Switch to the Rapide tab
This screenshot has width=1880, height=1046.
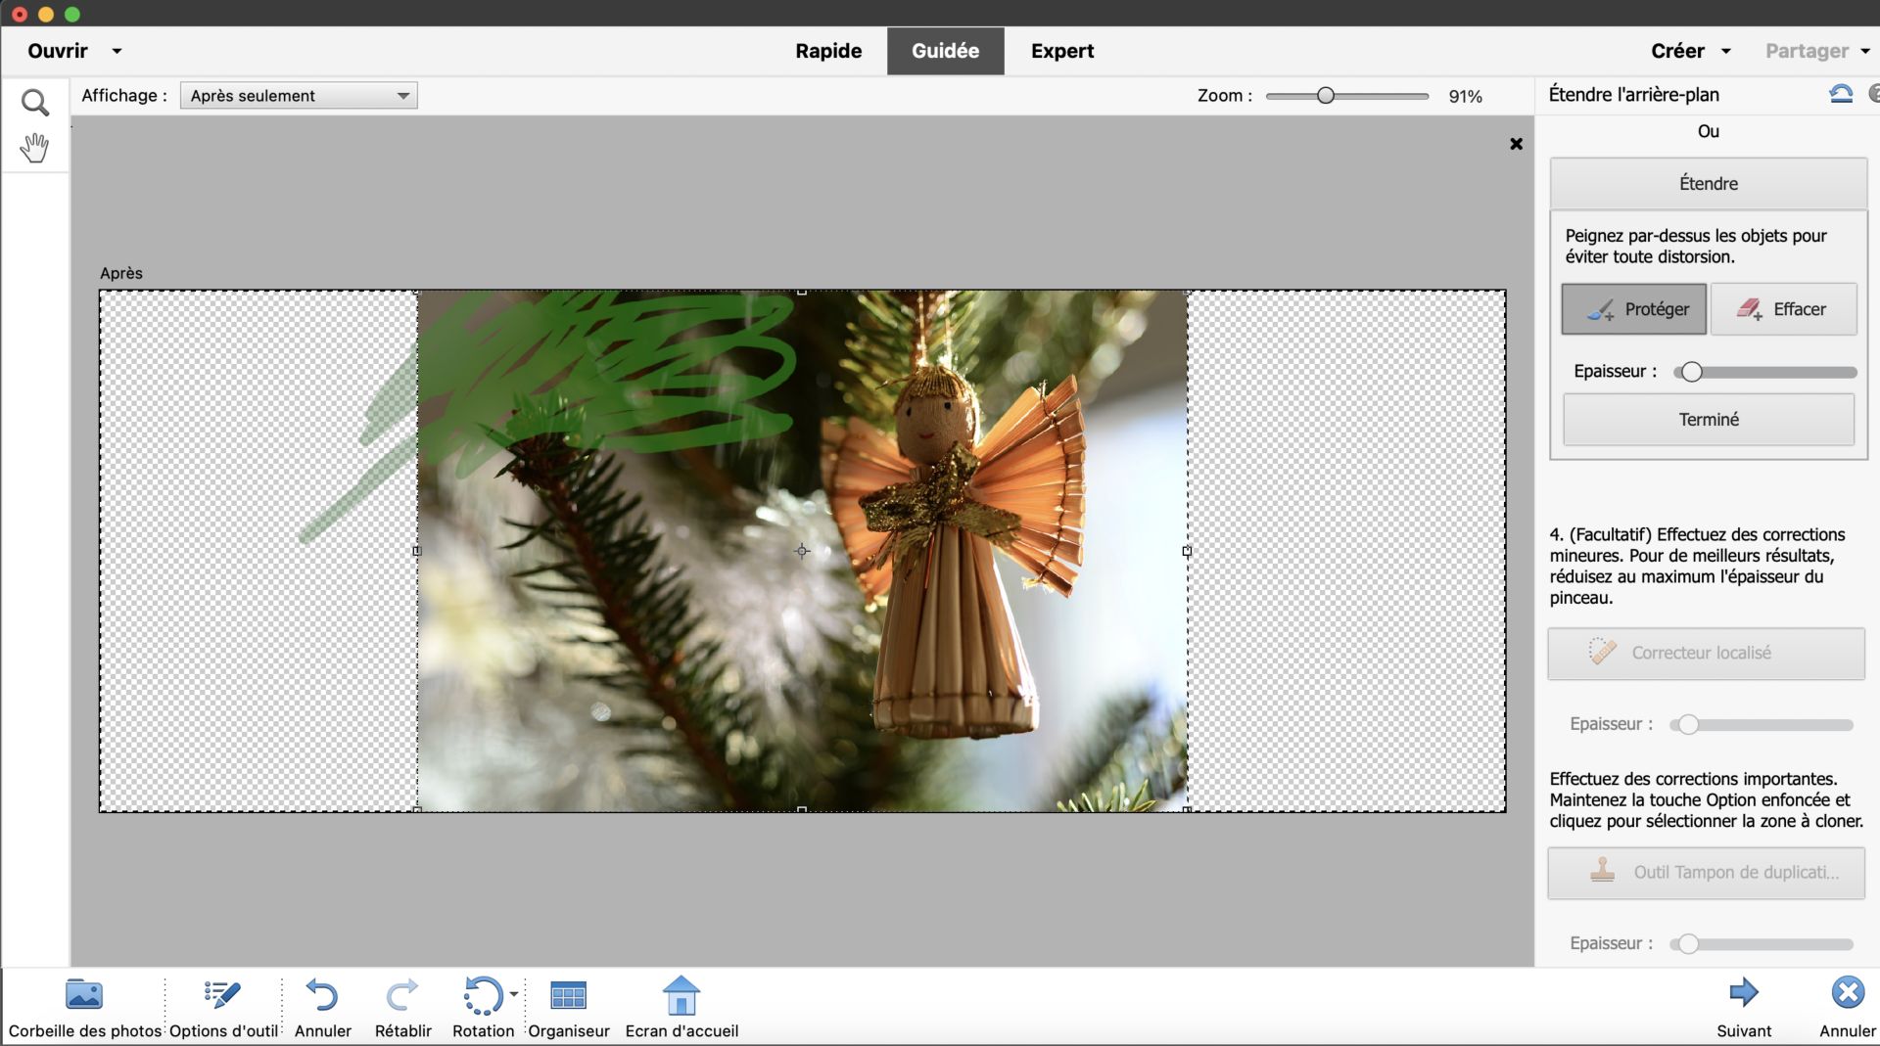coord(828,51)
